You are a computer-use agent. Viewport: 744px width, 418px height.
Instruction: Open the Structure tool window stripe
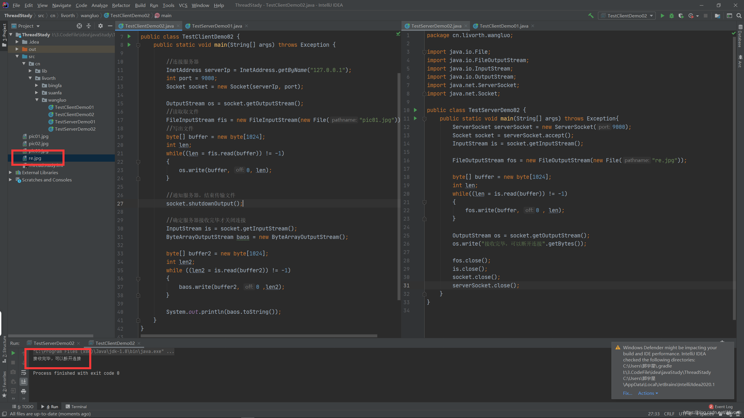(4, 349)
